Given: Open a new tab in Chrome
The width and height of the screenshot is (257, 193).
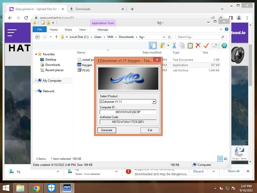Looking at the screenshot, I should click(132, 9).
